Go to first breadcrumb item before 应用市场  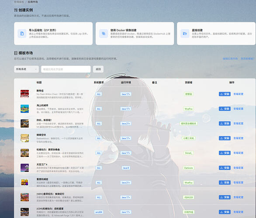[x=19, y=2]
